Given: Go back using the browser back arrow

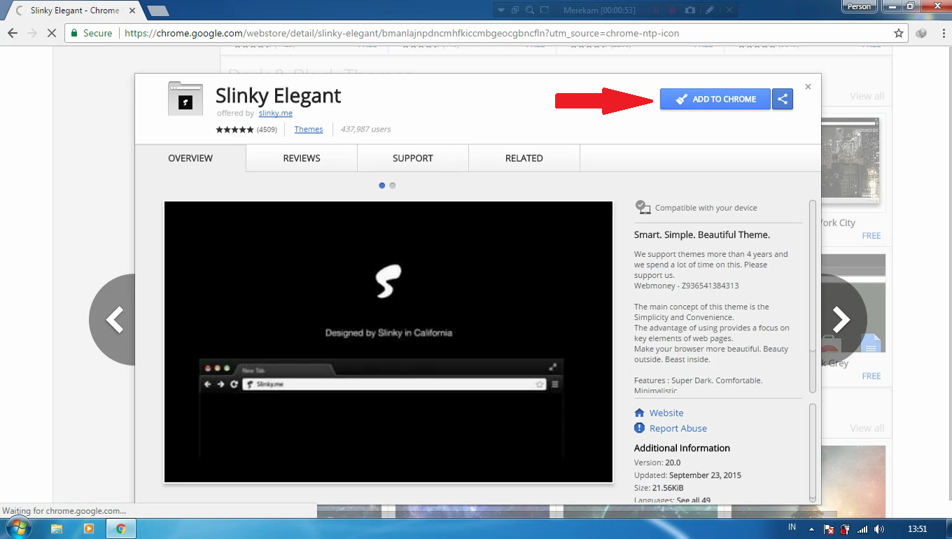Looking at the screenshot, I should tap(13, 33).
